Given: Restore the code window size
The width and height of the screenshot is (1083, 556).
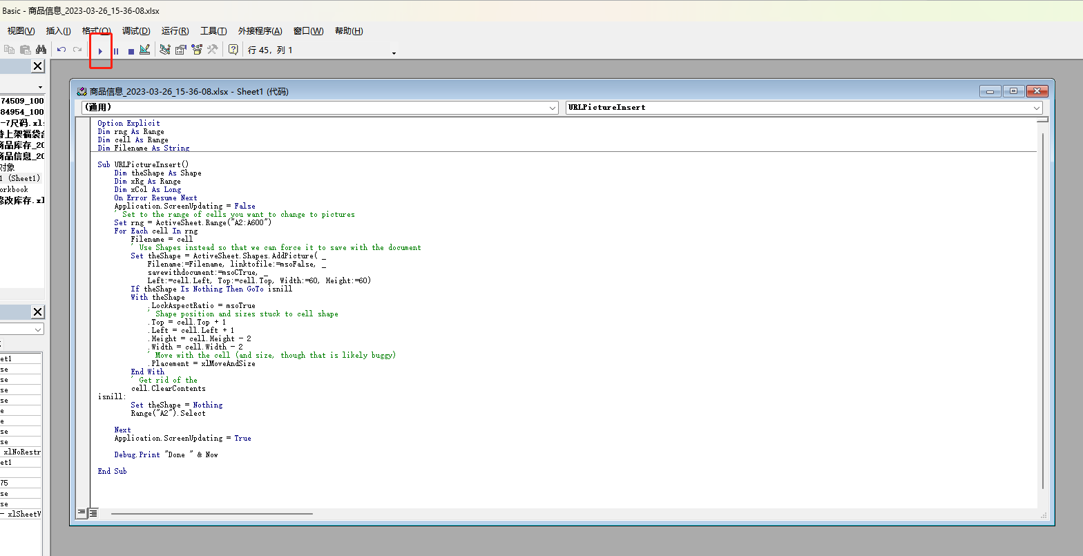Looking at the screenshot, I should click(1013, 91).
